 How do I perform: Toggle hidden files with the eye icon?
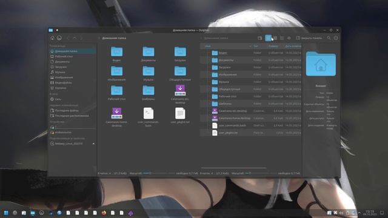(289, 38)
